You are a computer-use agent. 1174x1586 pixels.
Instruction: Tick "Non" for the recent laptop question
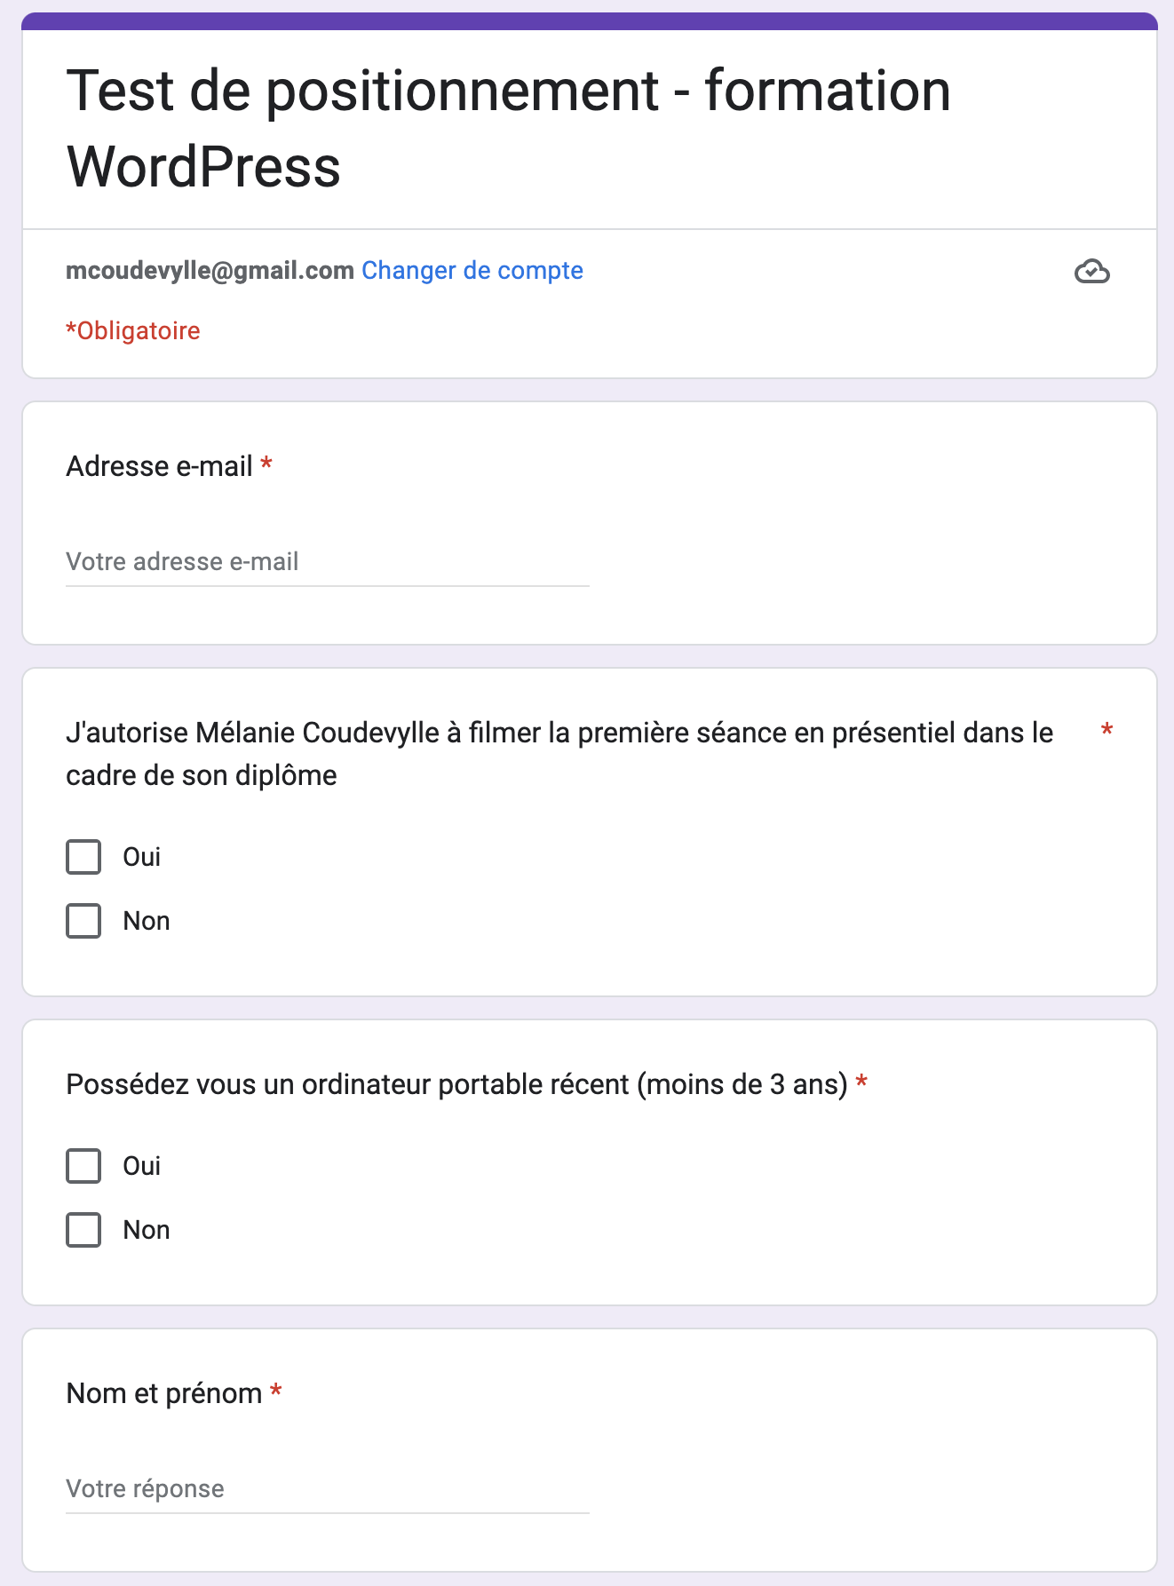(x=83, y=1230)
